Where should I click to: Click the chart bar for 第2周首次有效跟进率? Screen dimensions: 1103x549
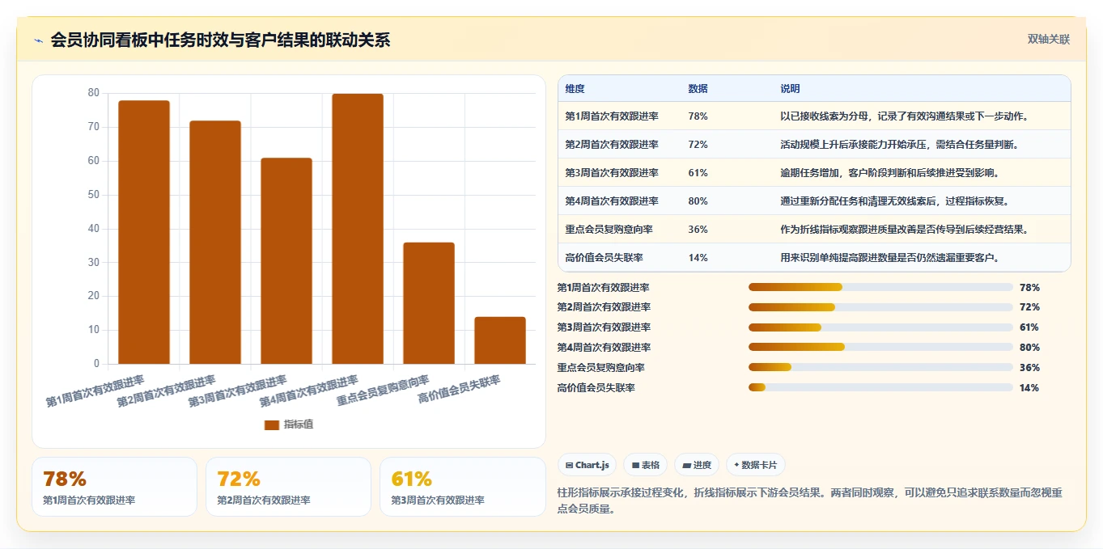coord(215,242)
